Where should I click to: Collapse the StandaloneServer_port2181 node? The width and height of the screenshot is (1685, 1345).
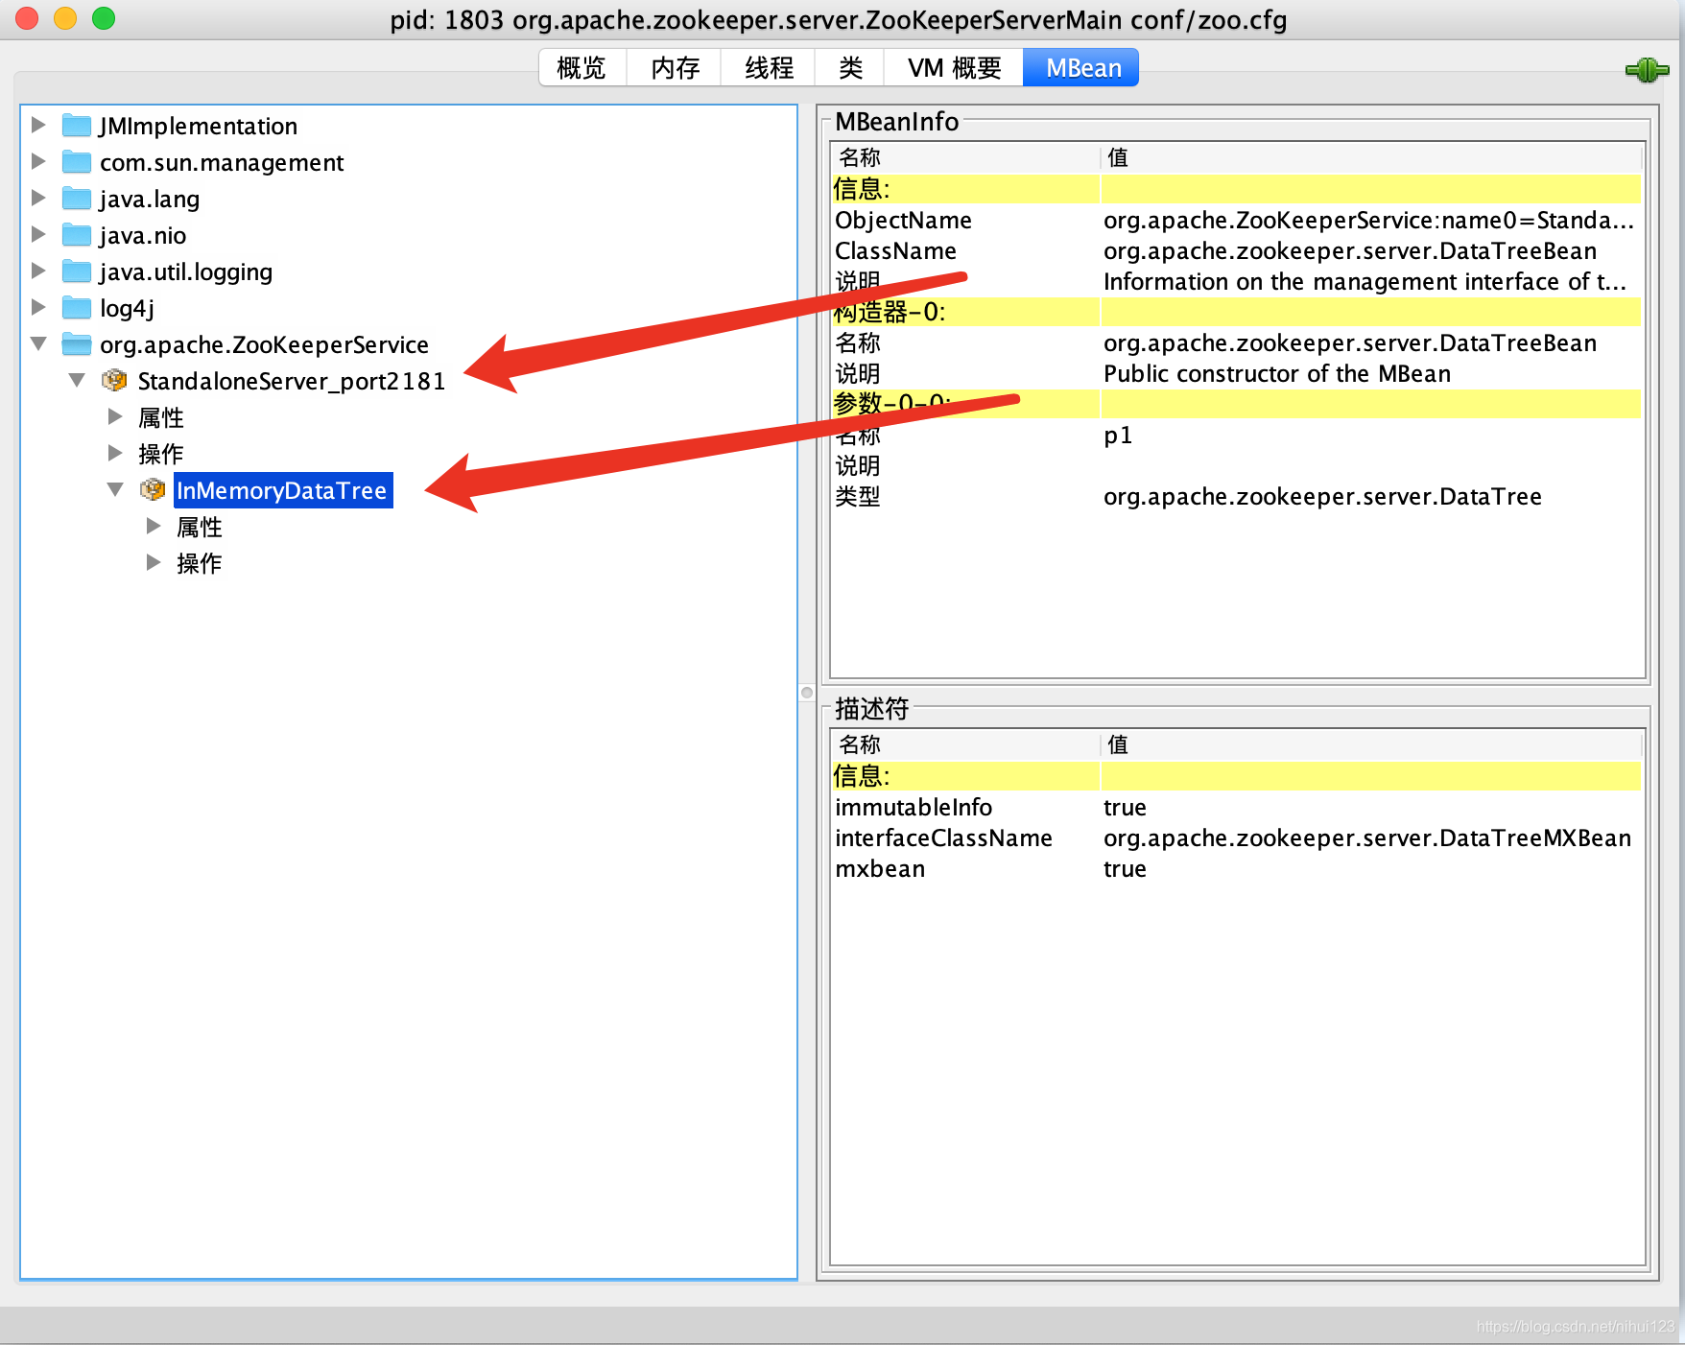coord(77,380)
